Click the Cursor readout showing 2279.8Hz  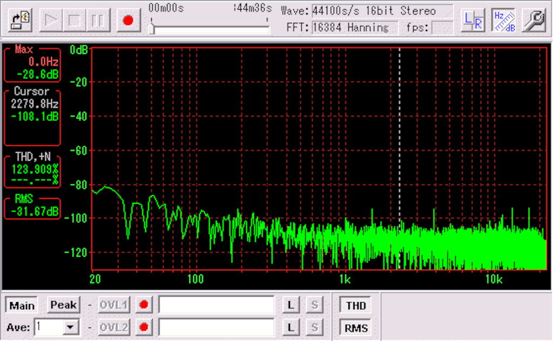[34, 104]
